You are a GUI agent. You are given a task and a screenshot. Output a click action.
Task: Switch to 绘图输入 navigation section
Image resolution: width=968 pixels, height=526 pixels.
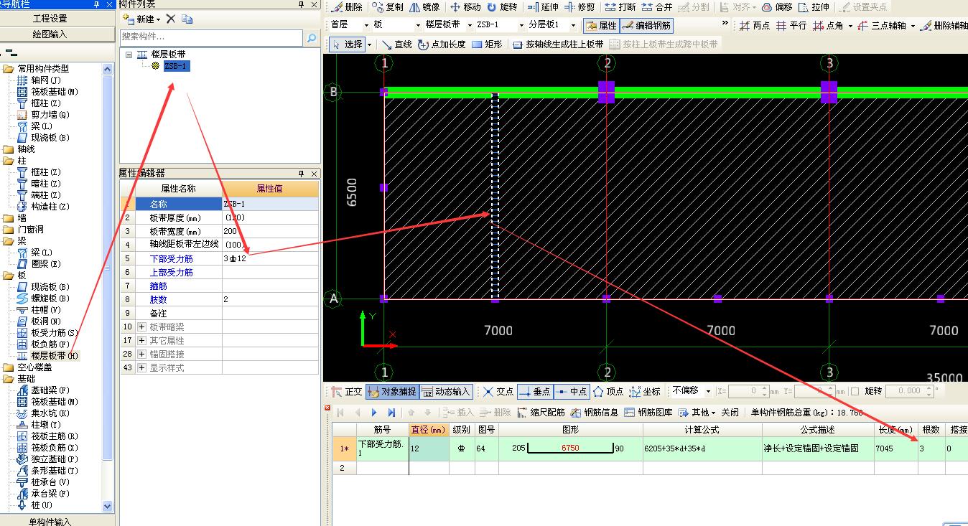[x=50, y=34]
